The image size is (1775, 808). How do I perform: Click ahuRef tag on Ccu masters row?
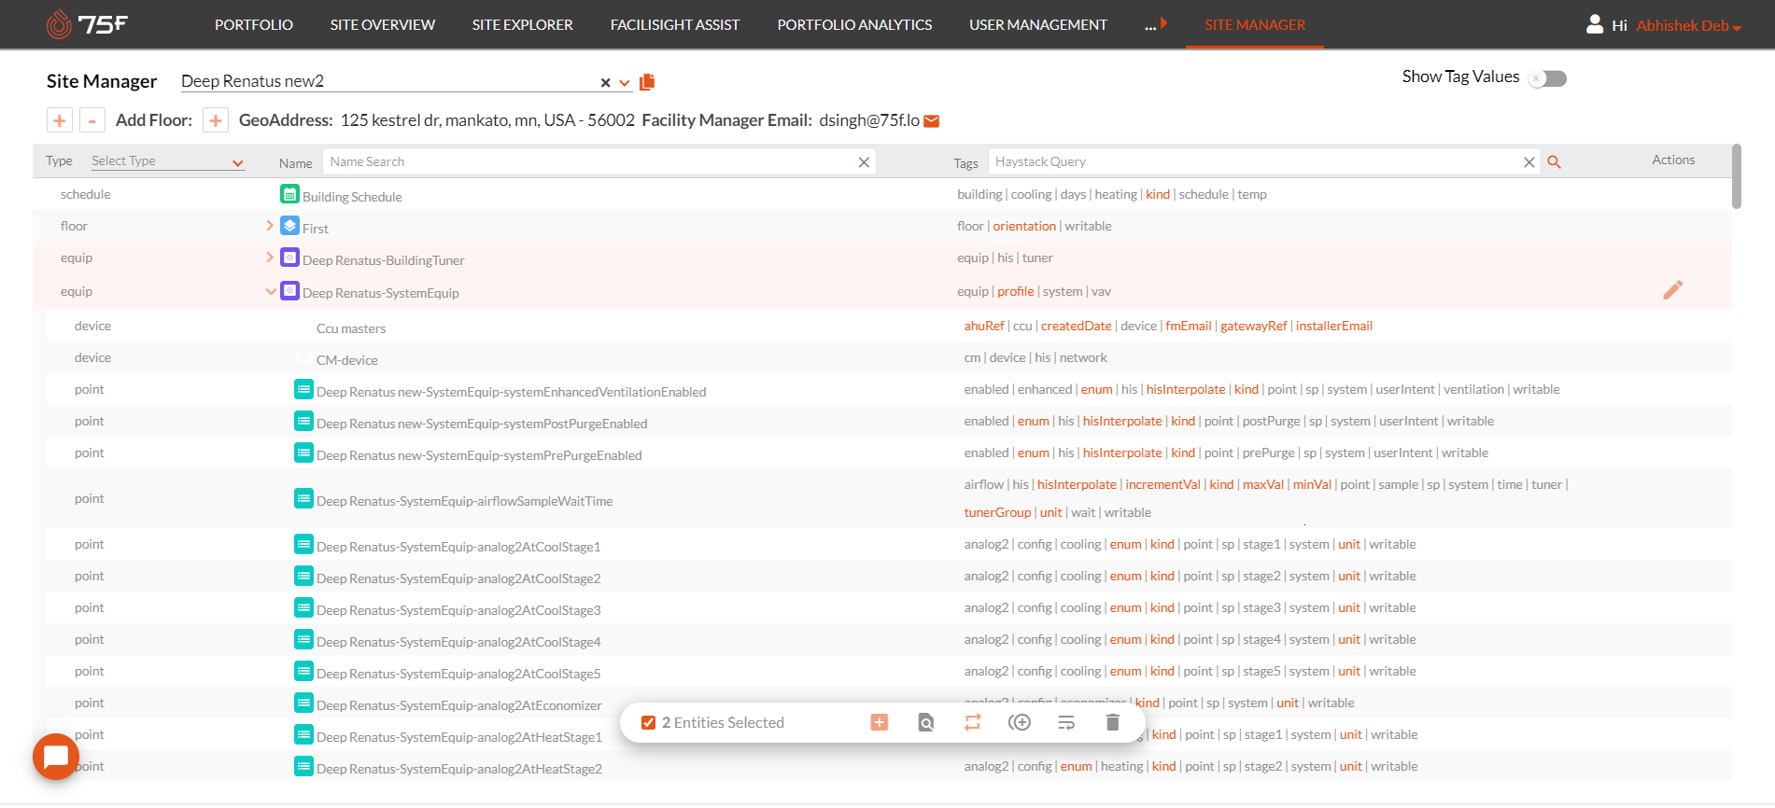click(984, 326)
